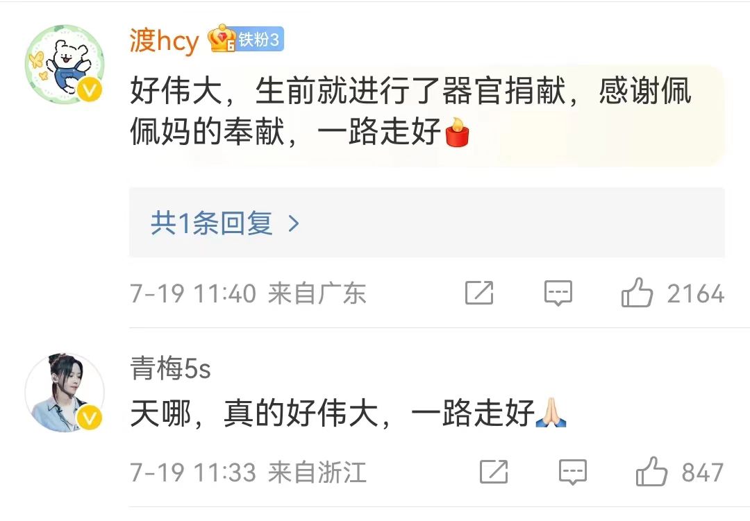Screen dimensions: 750x521
Task: Repost the comment by 青梅5s
Action: coord(494,472)
